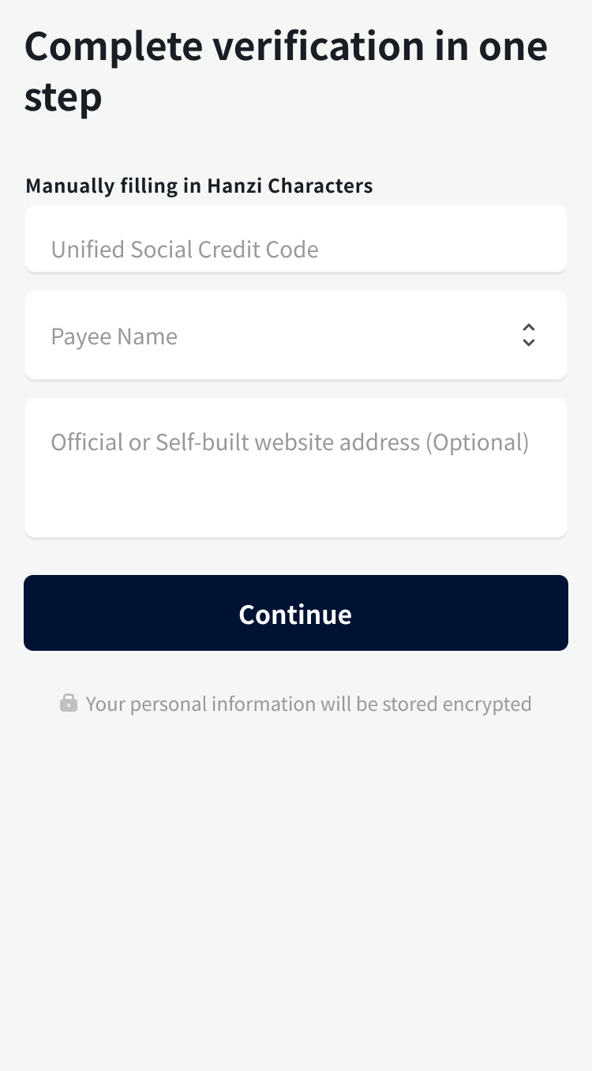Click the encrypted storage notice text
The height and width of the screenshot is (1071, 592).
point(308,704)
